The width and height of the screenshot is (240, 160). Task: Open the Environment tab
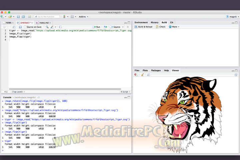[x=141, y=23]
